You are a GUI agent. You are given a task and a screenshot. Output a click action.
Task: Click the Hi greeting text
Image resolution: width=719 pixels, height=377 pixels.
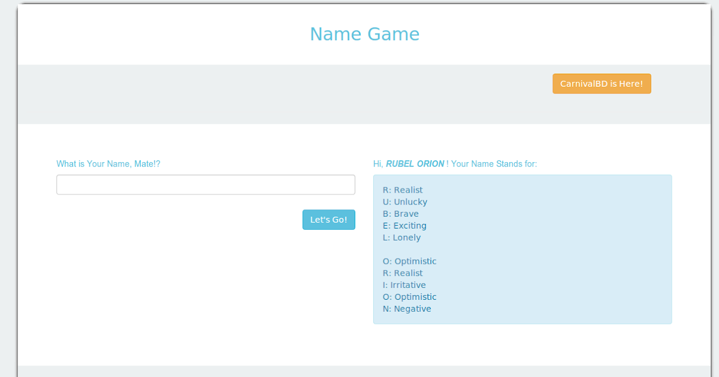coord(377,163)
